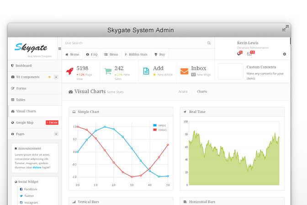
Task: Click the New Article label
Action: click(165, 75)
